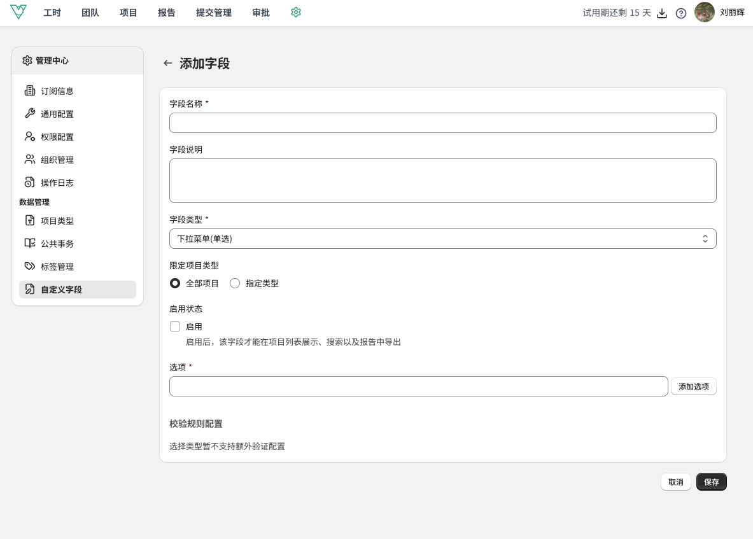Click the back arrow beside 添加字段
This screenshot has height=539, width=753.
click(x=168, y=63)
